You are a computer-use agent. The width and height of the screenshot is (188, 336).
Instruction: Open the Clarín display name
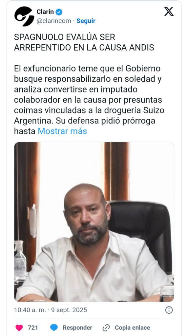[x=45, y=12]
